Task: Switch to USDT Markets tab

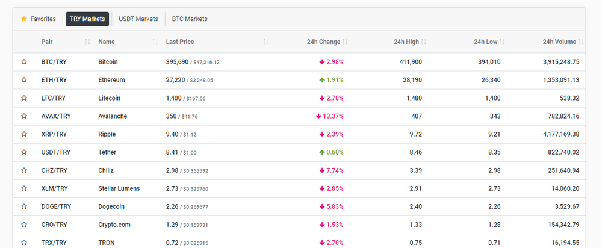Action: (x=138, y=19)
